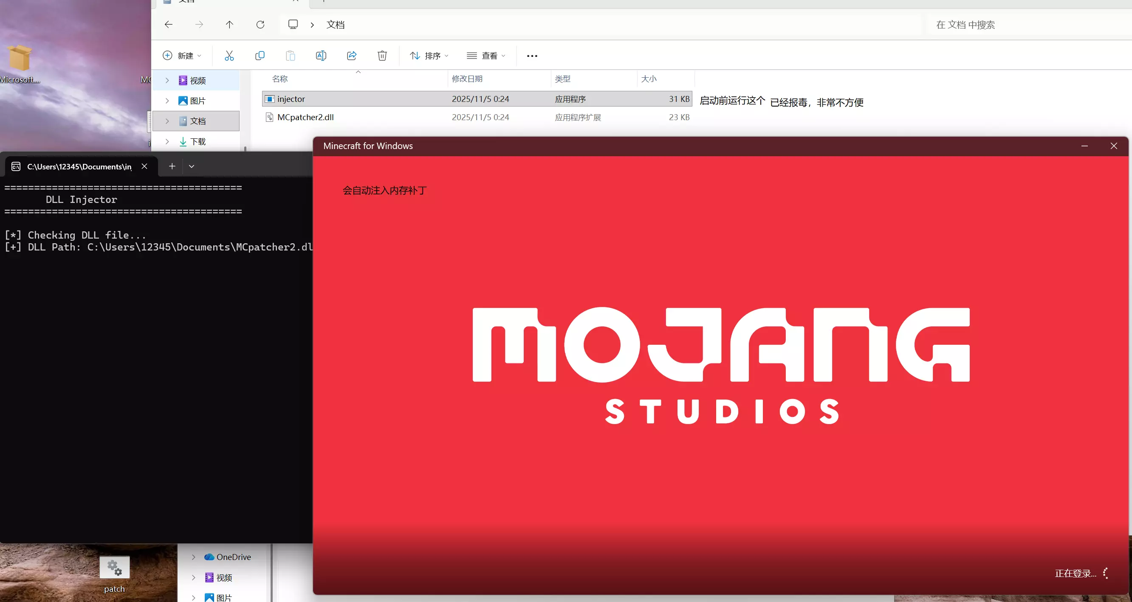Select OneDrive in the background Explorer
Viewport: 1132px width, 602px height.
click(x=228, y=557)
